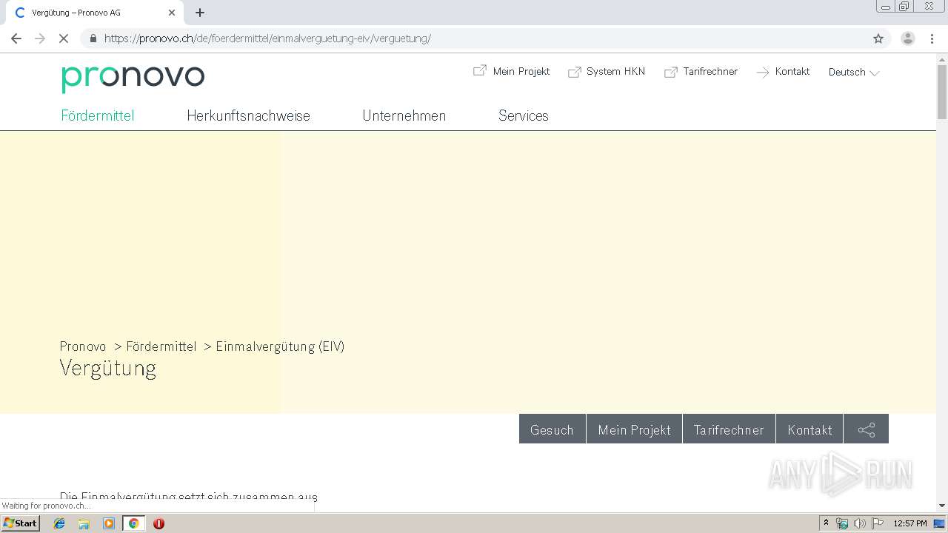Click the show desktop button
Screen dimensions: 948x533
940,523
